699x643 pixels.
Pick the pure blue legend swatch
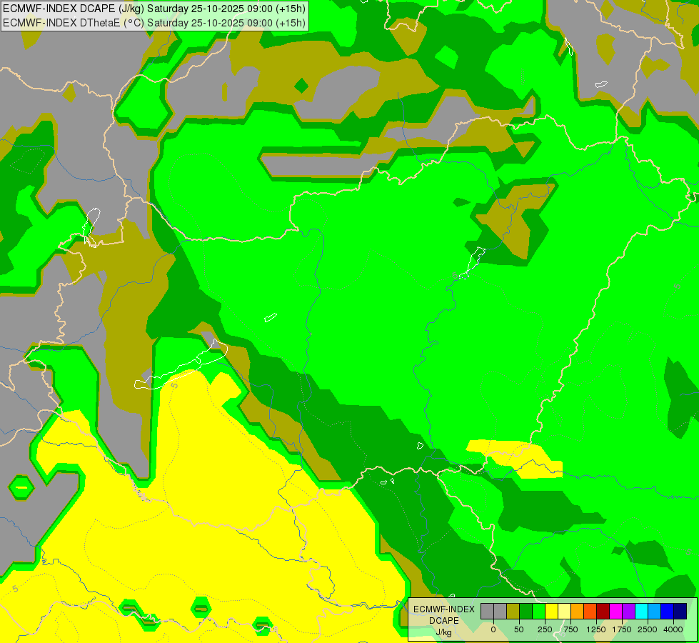tap(668, 611)
